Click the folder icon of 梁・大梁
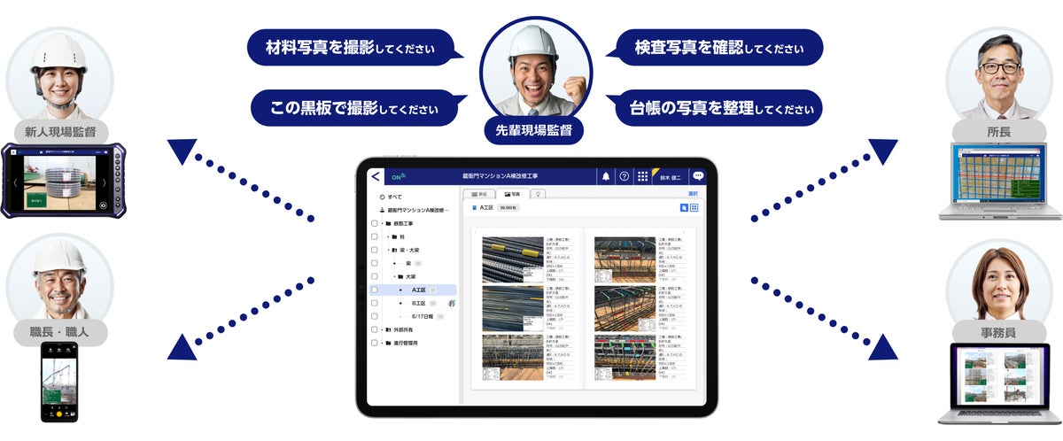This screenshot has width=1063, height=441. point(394,250)
